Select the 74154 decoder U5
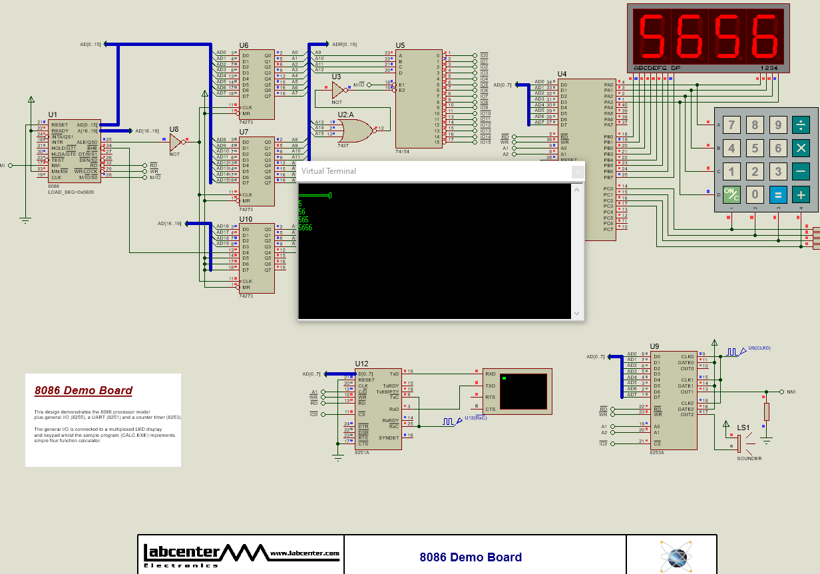The width and height of the screenshot is (820, 574). [418, 100]
